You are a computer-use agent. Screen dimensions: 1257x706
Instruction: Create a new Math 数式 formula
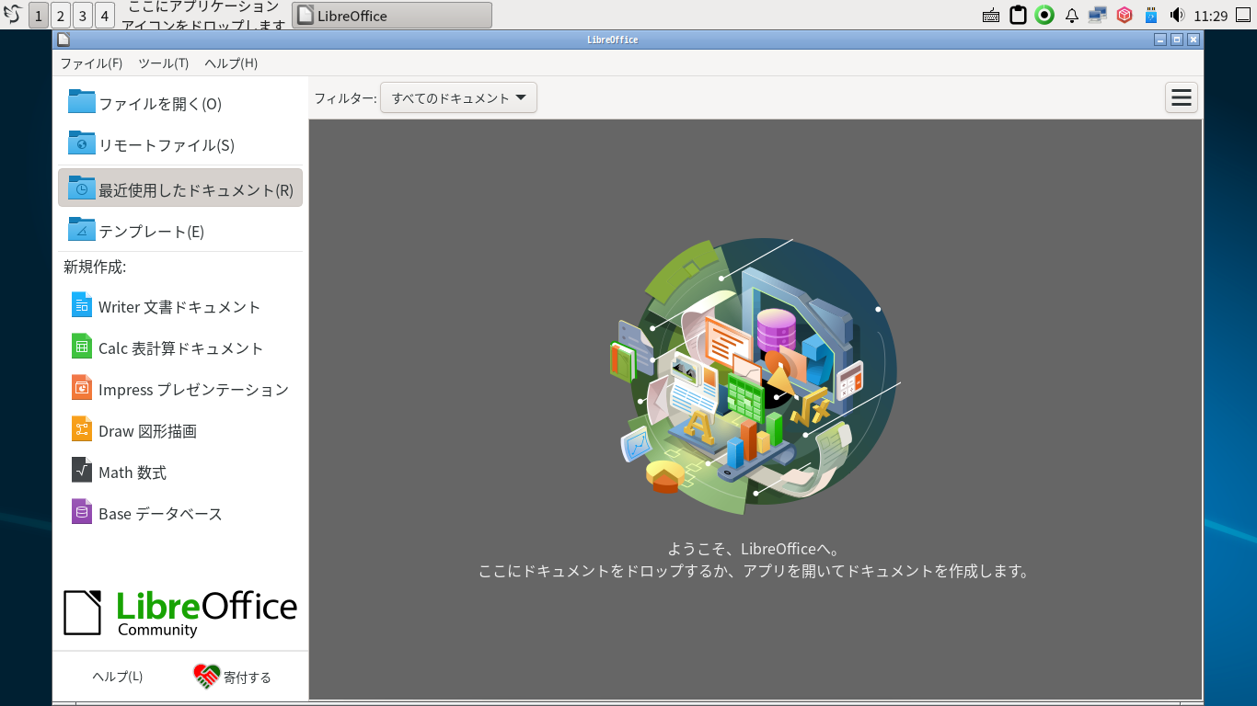point(180,473)
